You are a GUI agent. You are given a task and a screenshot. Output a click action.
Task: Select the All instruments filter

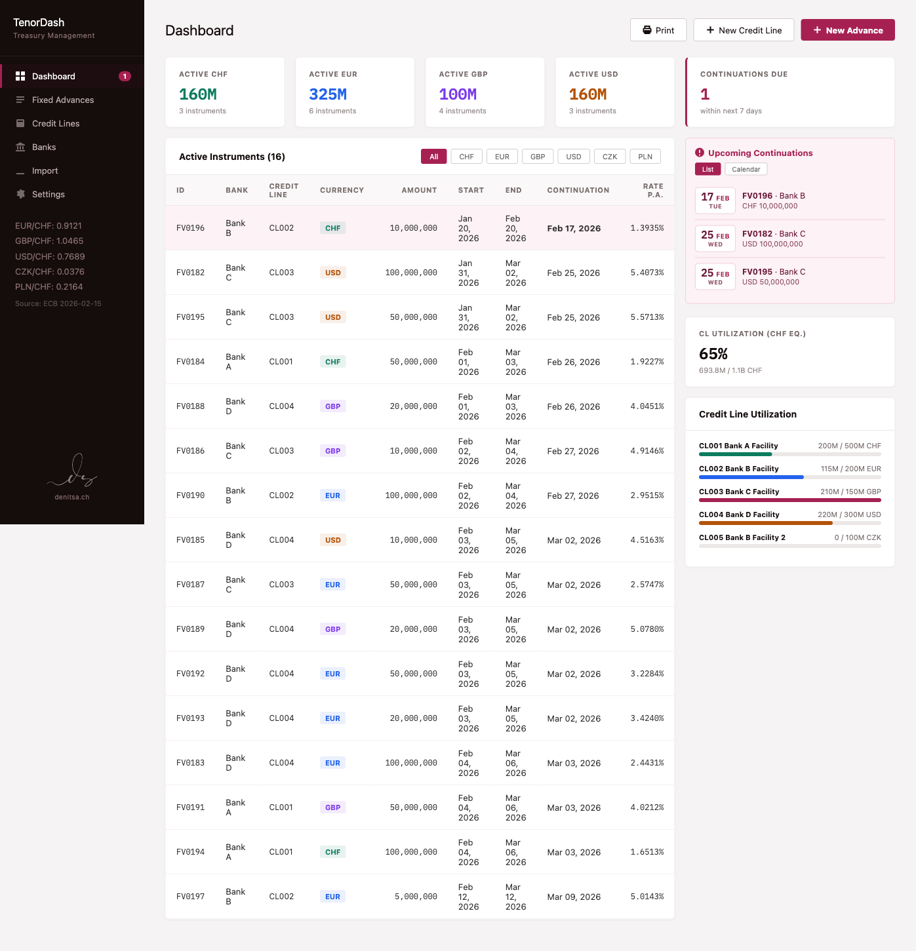433,157
